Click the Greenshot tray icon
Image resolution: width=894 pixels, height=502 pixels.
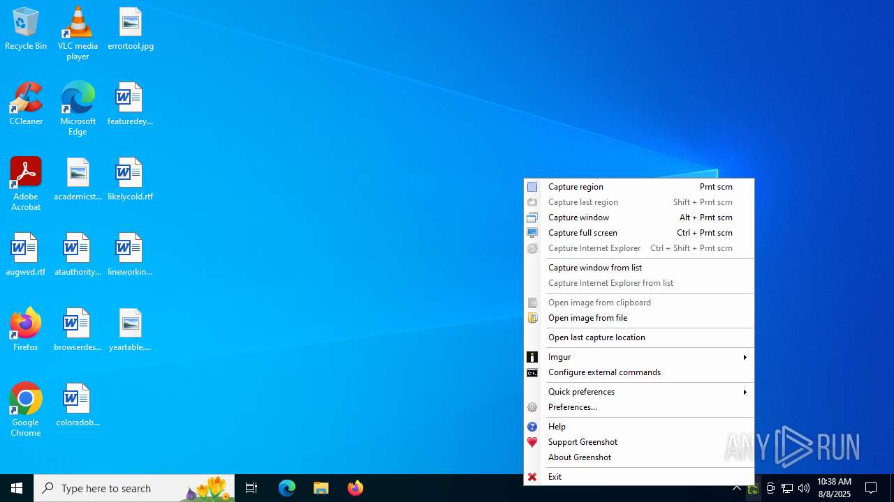point(753,488)
